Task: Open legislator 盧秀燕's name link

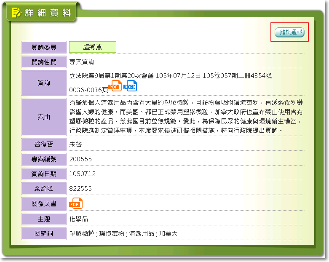Action: pos(92,47)
